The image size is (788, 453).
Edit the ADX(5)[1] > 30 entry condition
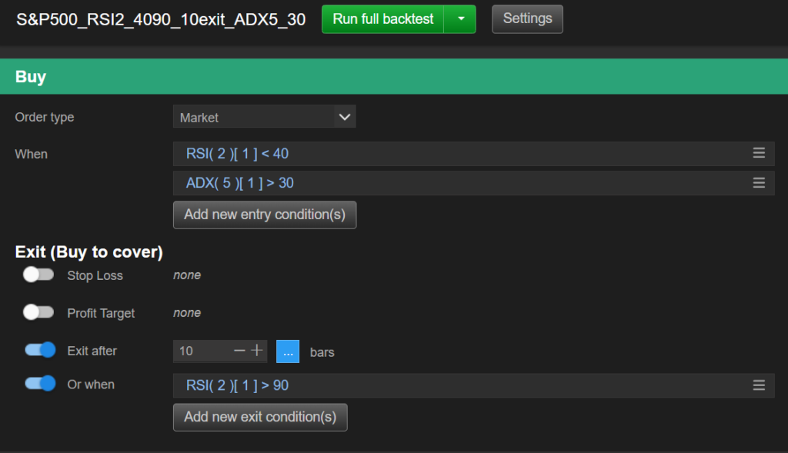(x=239, y=183)
